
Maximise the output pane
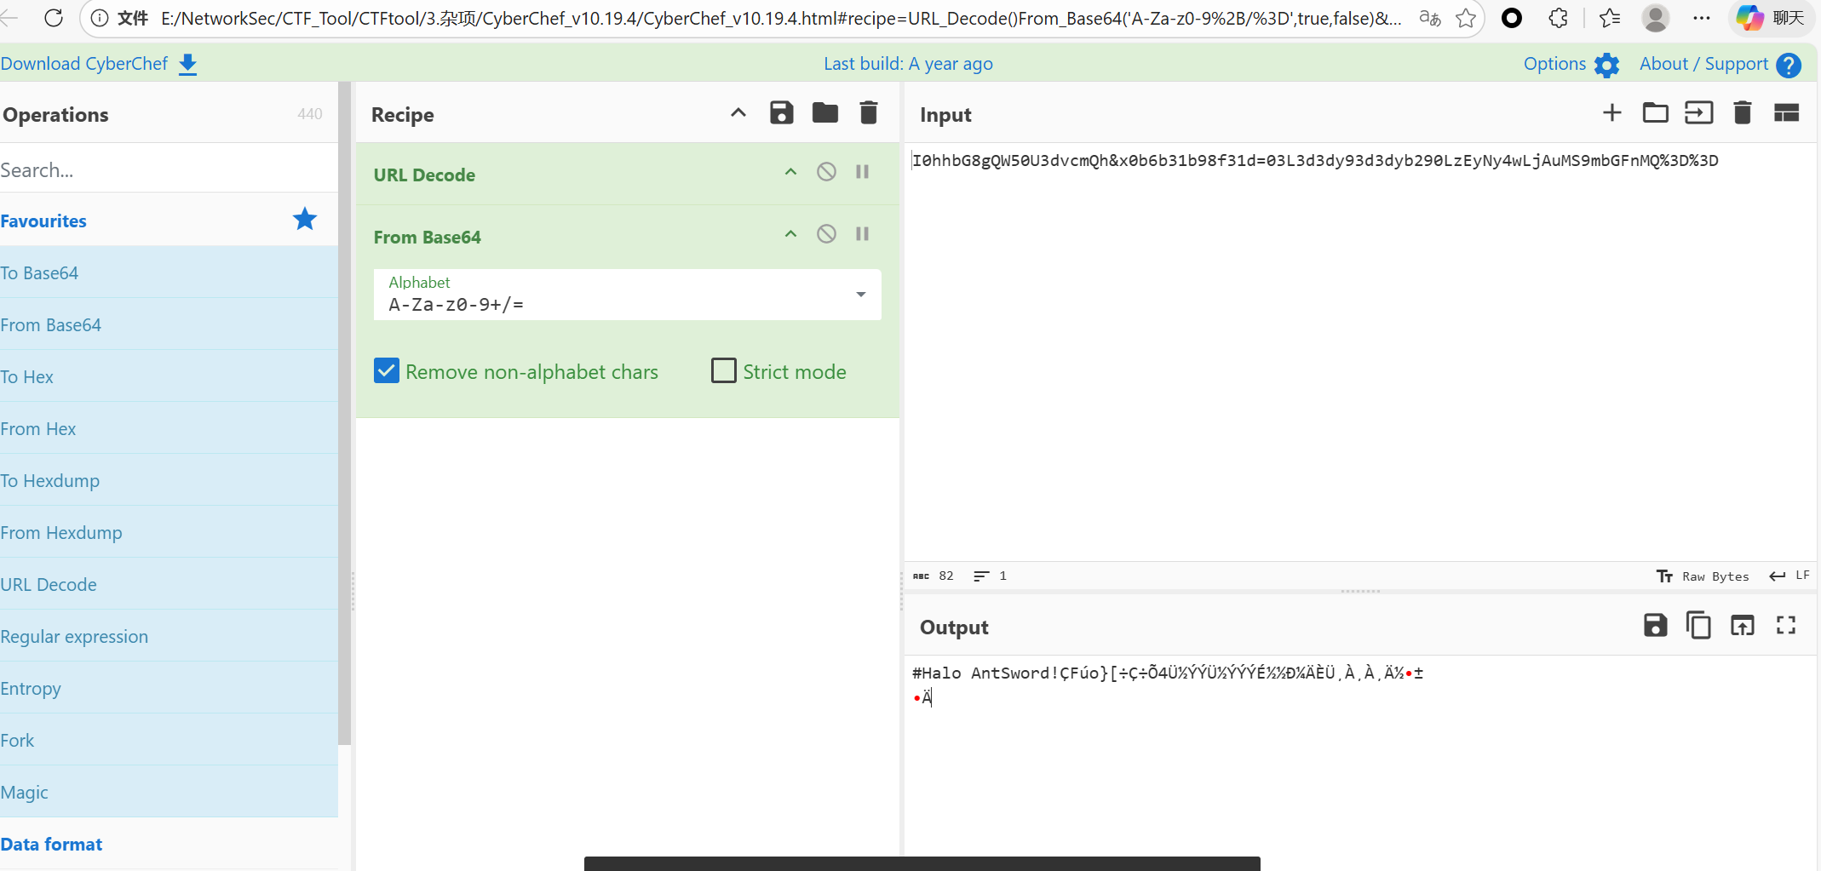point(1786,626)
